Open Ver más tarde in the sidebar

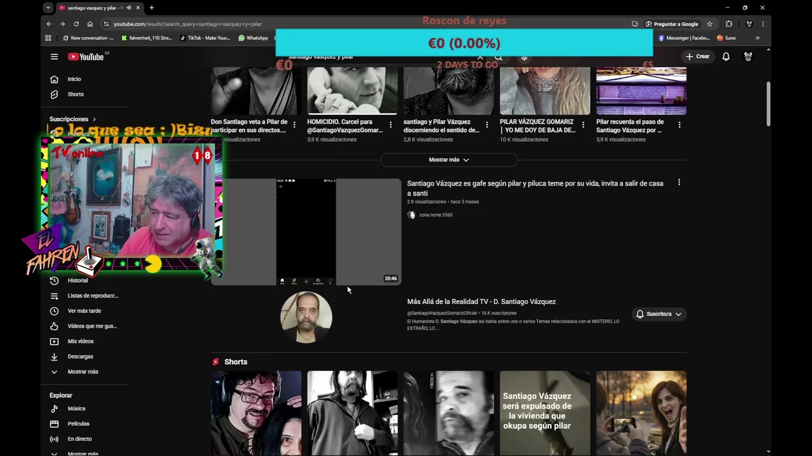pyautogui.click(x=84, y=311)
